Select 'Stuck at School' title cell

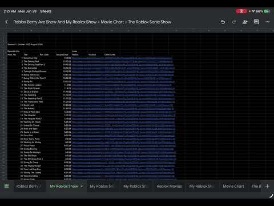(31, 92)
